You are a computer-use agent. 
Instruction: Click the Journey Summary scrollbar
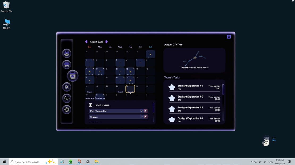(x=154, y=108)
